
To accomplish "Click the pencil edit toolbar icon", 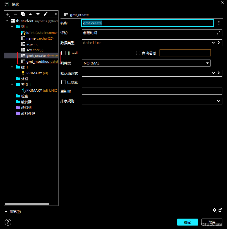I will pos(45,14).
